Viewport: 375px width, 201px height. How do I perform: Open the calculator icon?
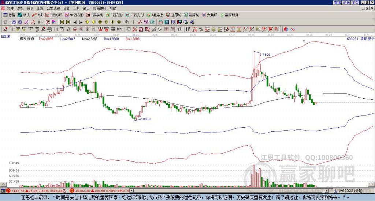click(x=167, y=22)
